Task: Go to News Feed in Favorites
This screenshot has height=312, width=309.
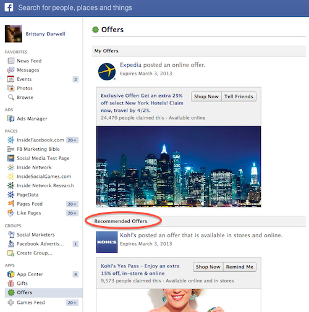Action: 29,61
